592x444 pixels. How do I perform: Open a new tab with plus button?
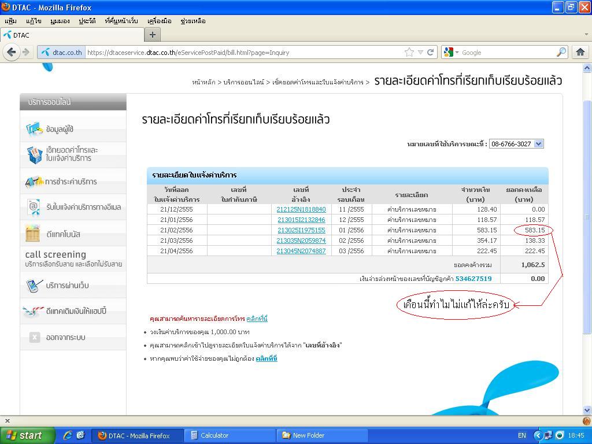click(153, 35)
